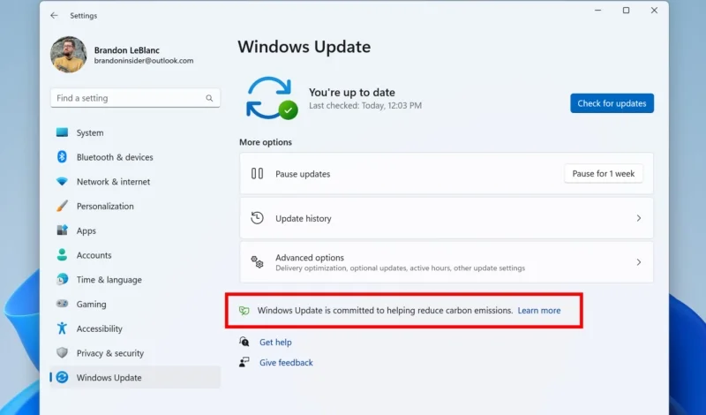
Task: Click Pause for 1 week button
Action: 604,173
